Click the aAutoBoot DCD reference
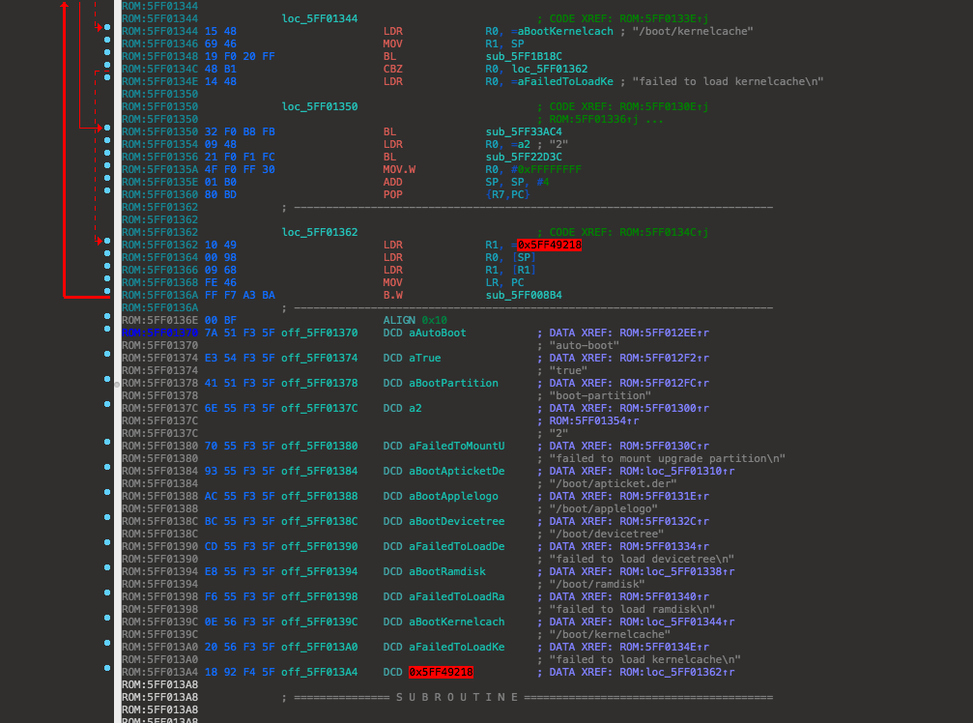The image size is (973, 723). tap(438, 333)
